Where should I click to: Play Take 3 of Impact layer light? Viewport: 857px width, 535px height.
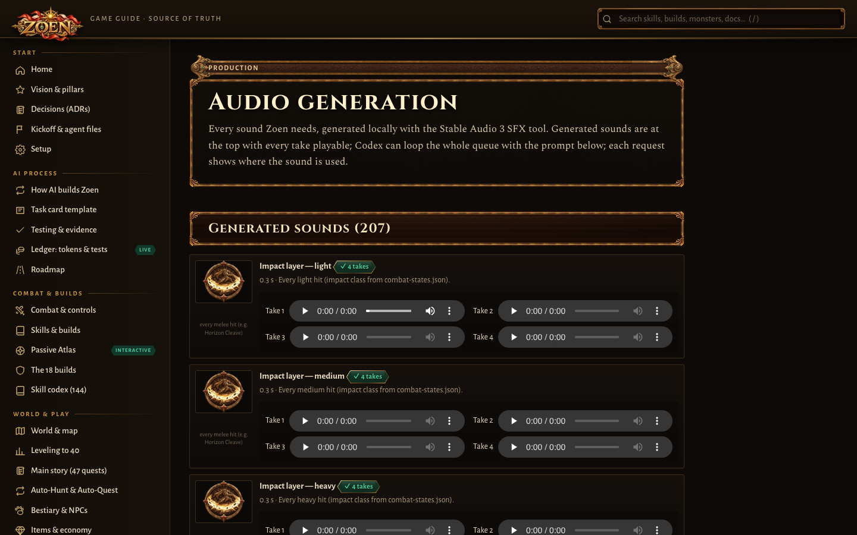pyautogui.click(x=305, y=337)
